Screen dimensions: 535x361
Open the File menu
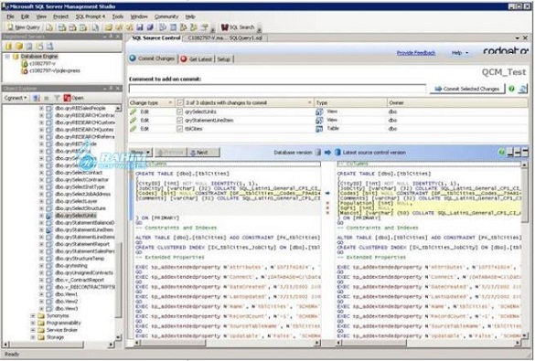point(10,16)
